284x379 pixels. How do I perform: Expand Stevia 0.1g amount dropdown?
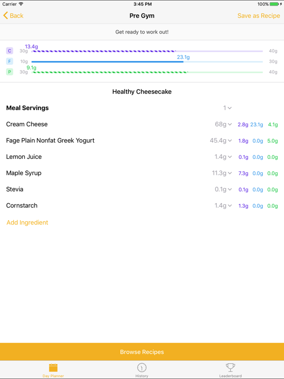pos(223,189)
